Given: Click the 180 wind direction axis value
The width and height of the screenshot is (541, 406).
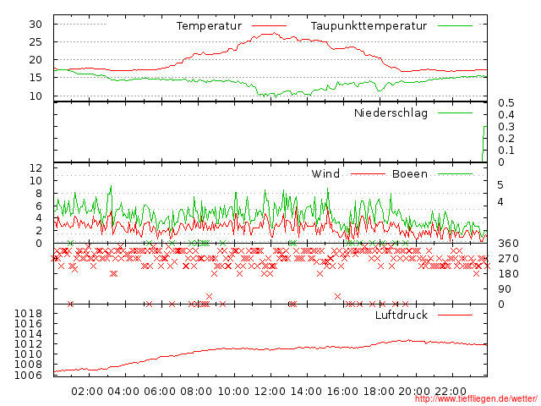Looking at the screenshot, I should [x=508, y=274].
